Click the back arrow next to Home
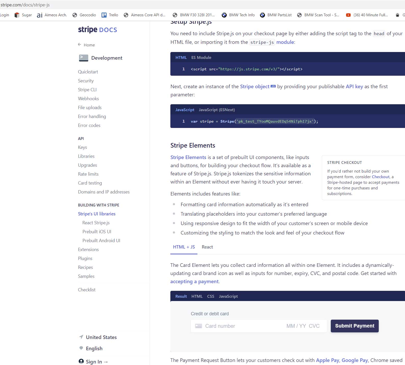 pos(80,45)
